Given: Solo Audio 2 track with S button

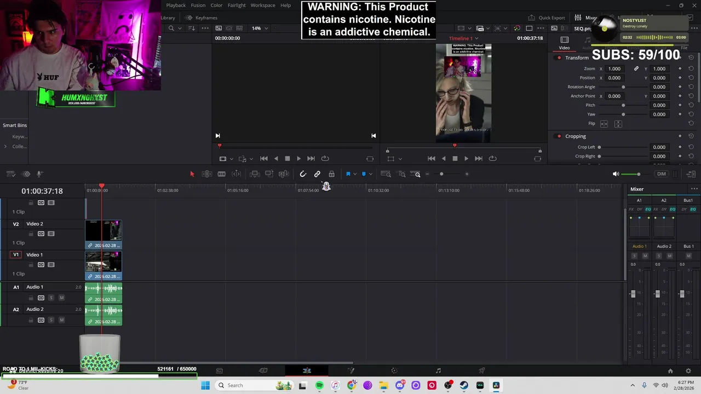Looking at the screenshot, I should 51,320.
